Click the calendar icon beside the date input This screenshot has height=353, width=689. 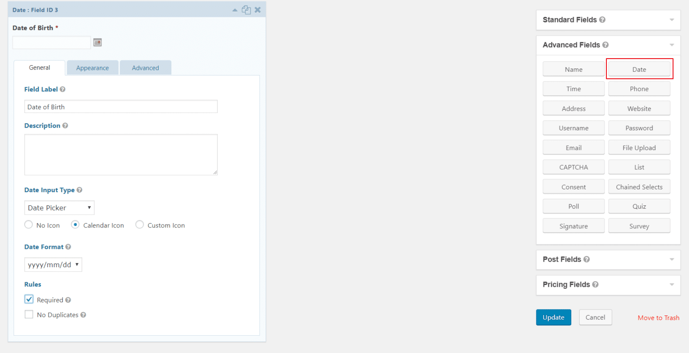(x=97, y=42)
